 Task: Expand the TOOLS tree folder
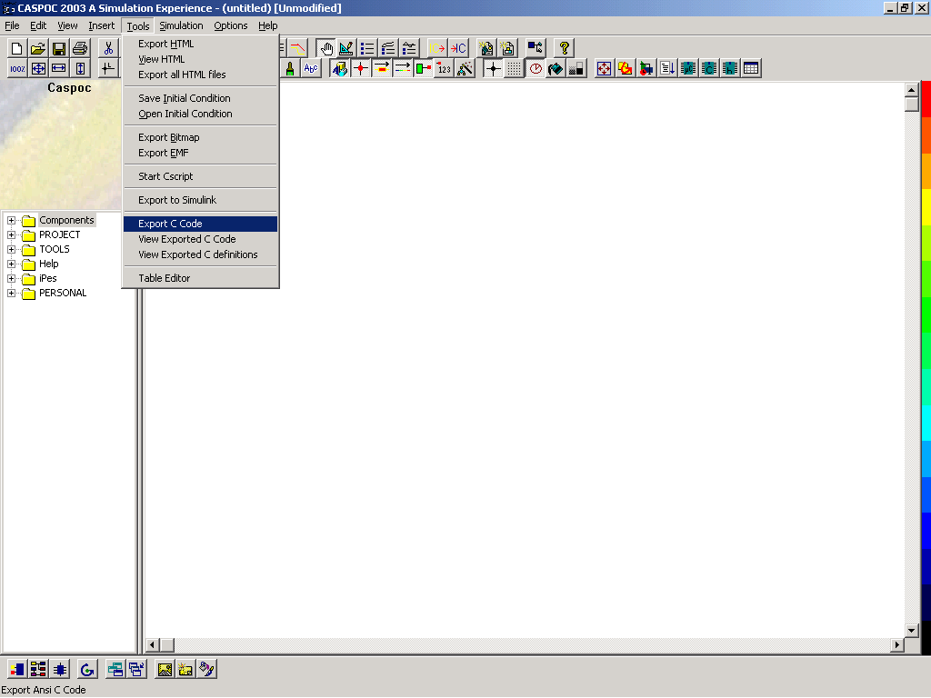(x=11, y=249)
